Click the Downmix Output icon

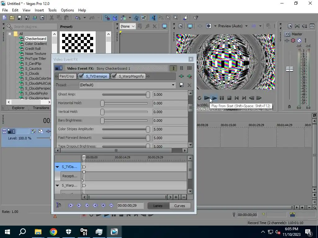coord(297,26)
